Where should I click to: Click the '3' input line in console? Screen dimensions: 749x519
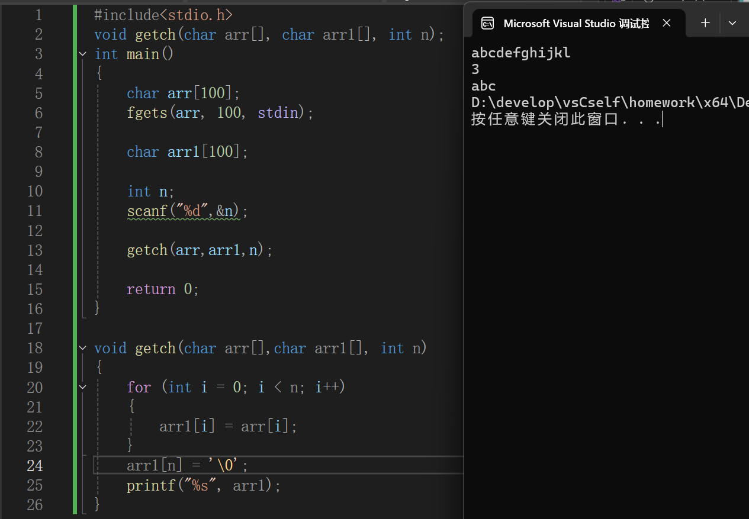(475, 69)
